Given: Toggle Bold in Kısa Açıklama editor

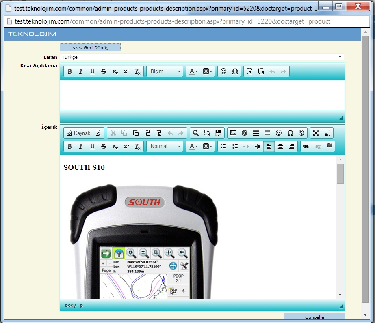Looking at the screenshot, I should pyautogui.click(x=69, y=72).
